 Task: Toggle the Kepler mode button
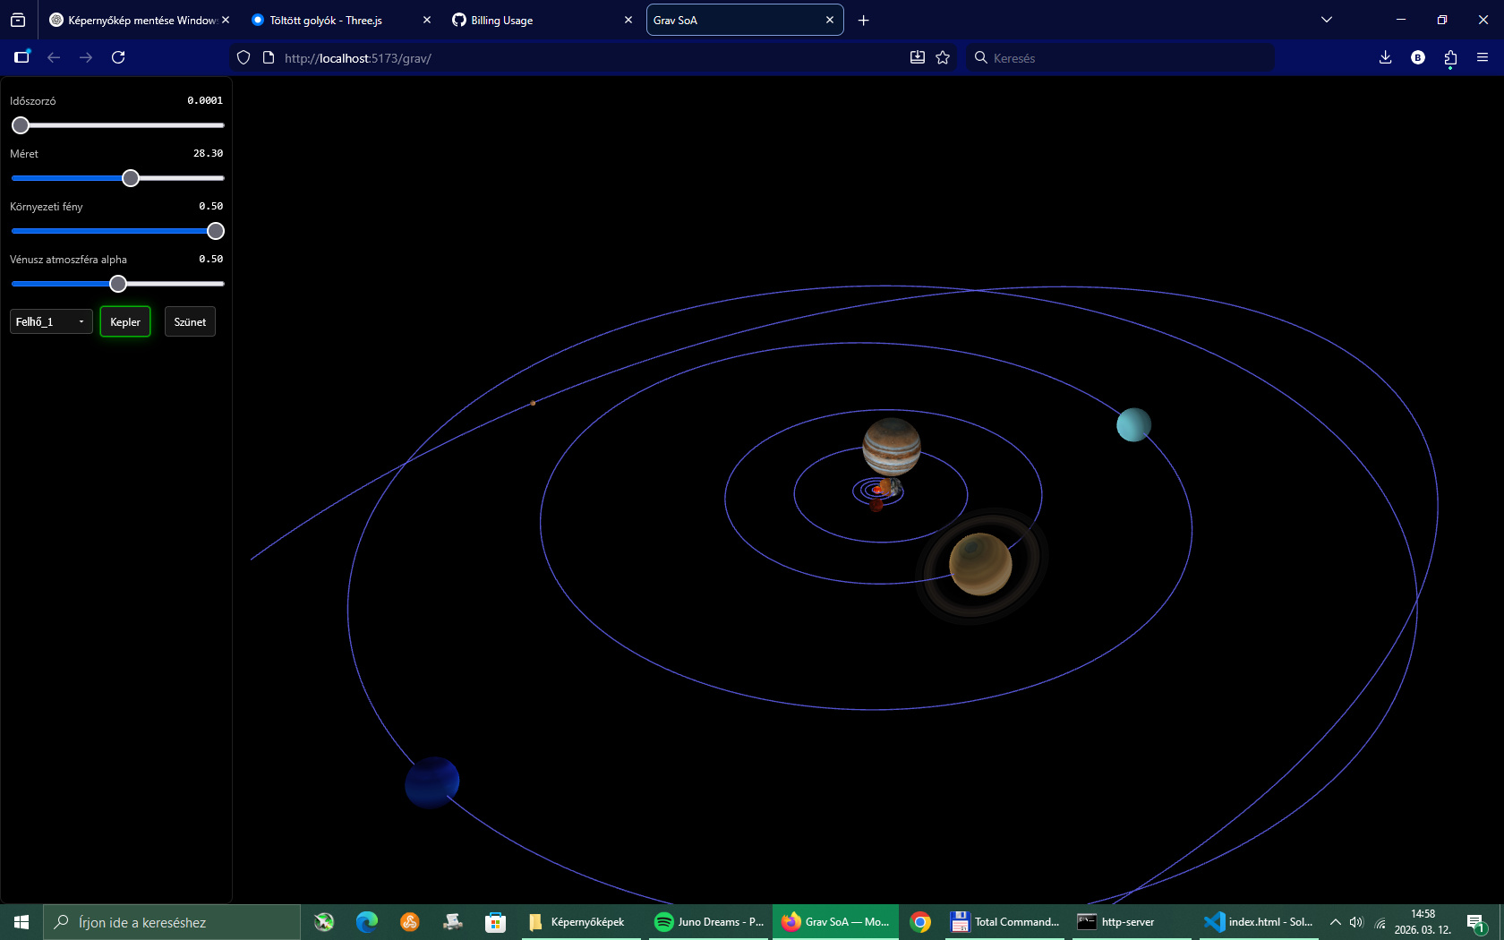click(x=125, y=322)
